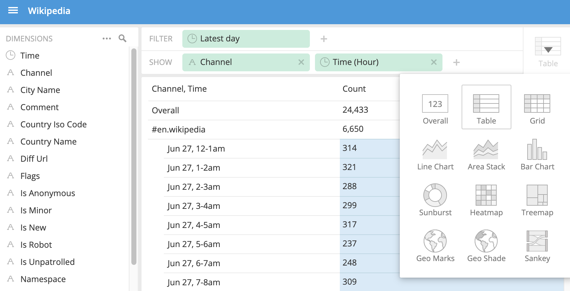Open the dimensions options ellipsis menu
570x291 pixels.
coord(107,39)
